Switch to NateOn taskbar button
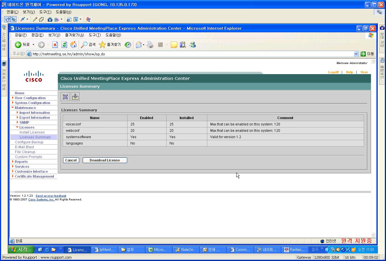Viewport: 386px width, 261px height. (x=186, y=250)
